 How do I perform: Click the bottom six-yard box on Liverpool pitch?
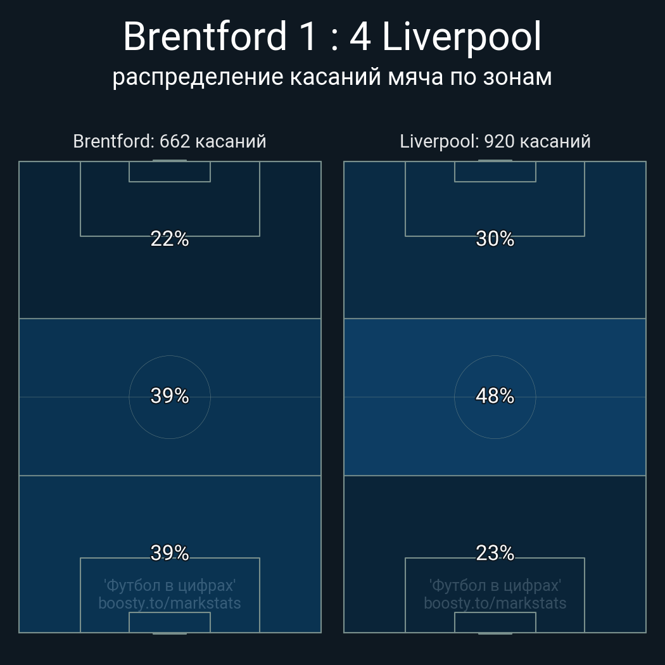tap(495, 623)
